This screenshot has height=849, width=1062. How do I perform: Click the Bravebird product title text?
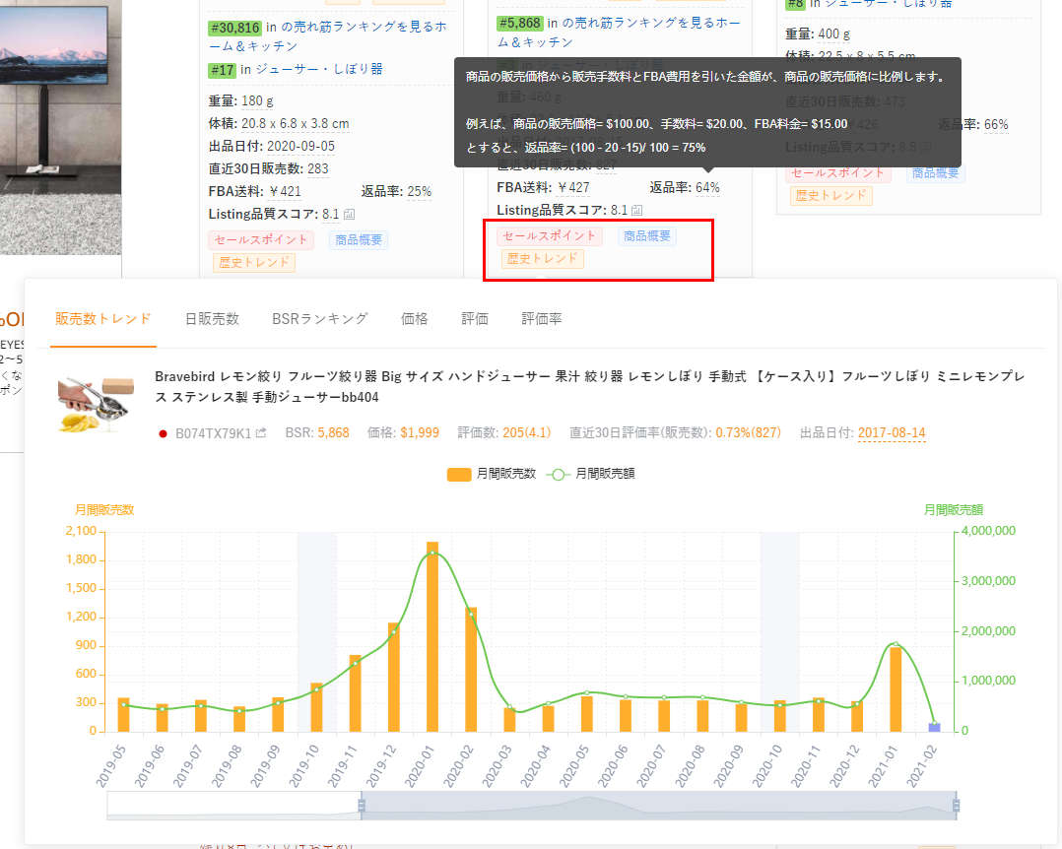pyautogui.click(x=590, y=387)
